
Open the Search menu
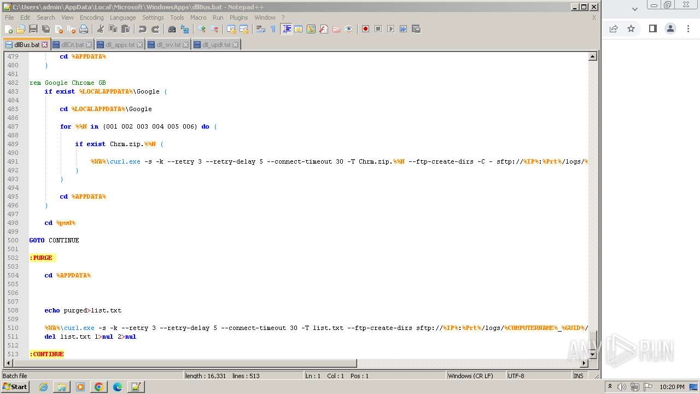pos(46,18)
